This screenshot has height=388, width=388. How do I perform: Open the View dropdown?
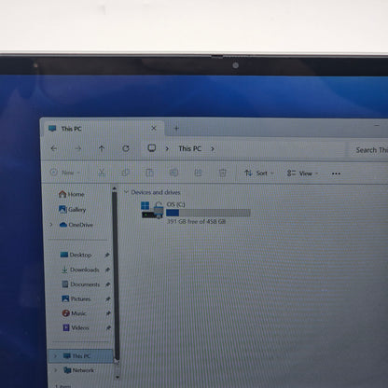coord(302,173)
